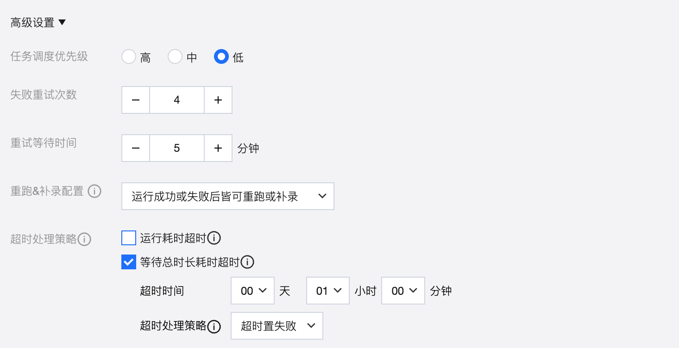
Task: Increase 失败重试次数 with plus button
Action: [x=218, y=100]
